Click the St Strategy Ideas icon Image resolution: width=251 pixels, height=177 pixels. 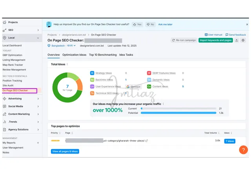point(92,73)
